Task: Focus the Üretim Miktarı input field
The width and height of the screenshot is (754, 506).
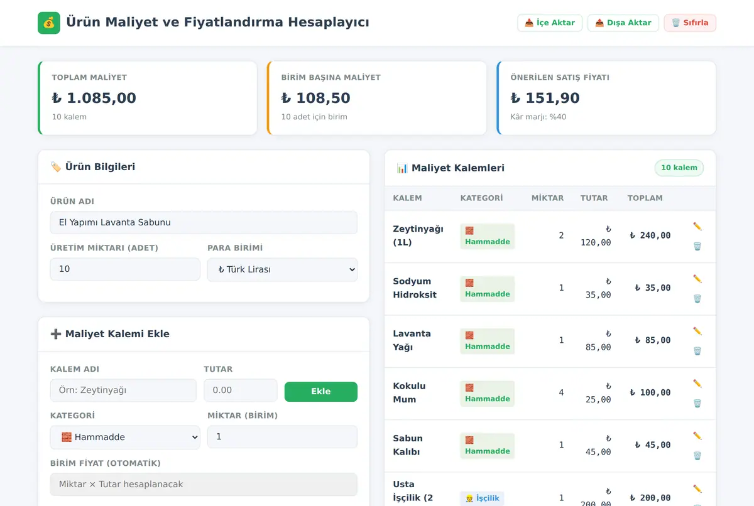Action: pyautogui.click(x=125, y=269)
